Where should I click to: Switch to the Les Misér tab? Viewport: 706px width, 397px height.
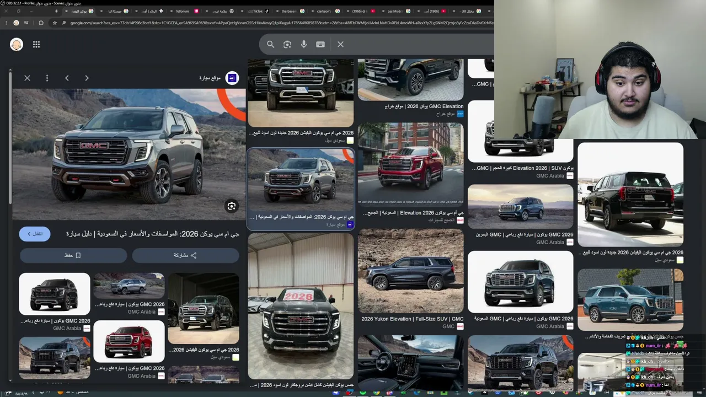pos(396,11)
